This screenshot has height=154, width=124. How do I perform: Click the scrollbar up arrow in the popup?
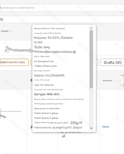click(x=91, y=28)
